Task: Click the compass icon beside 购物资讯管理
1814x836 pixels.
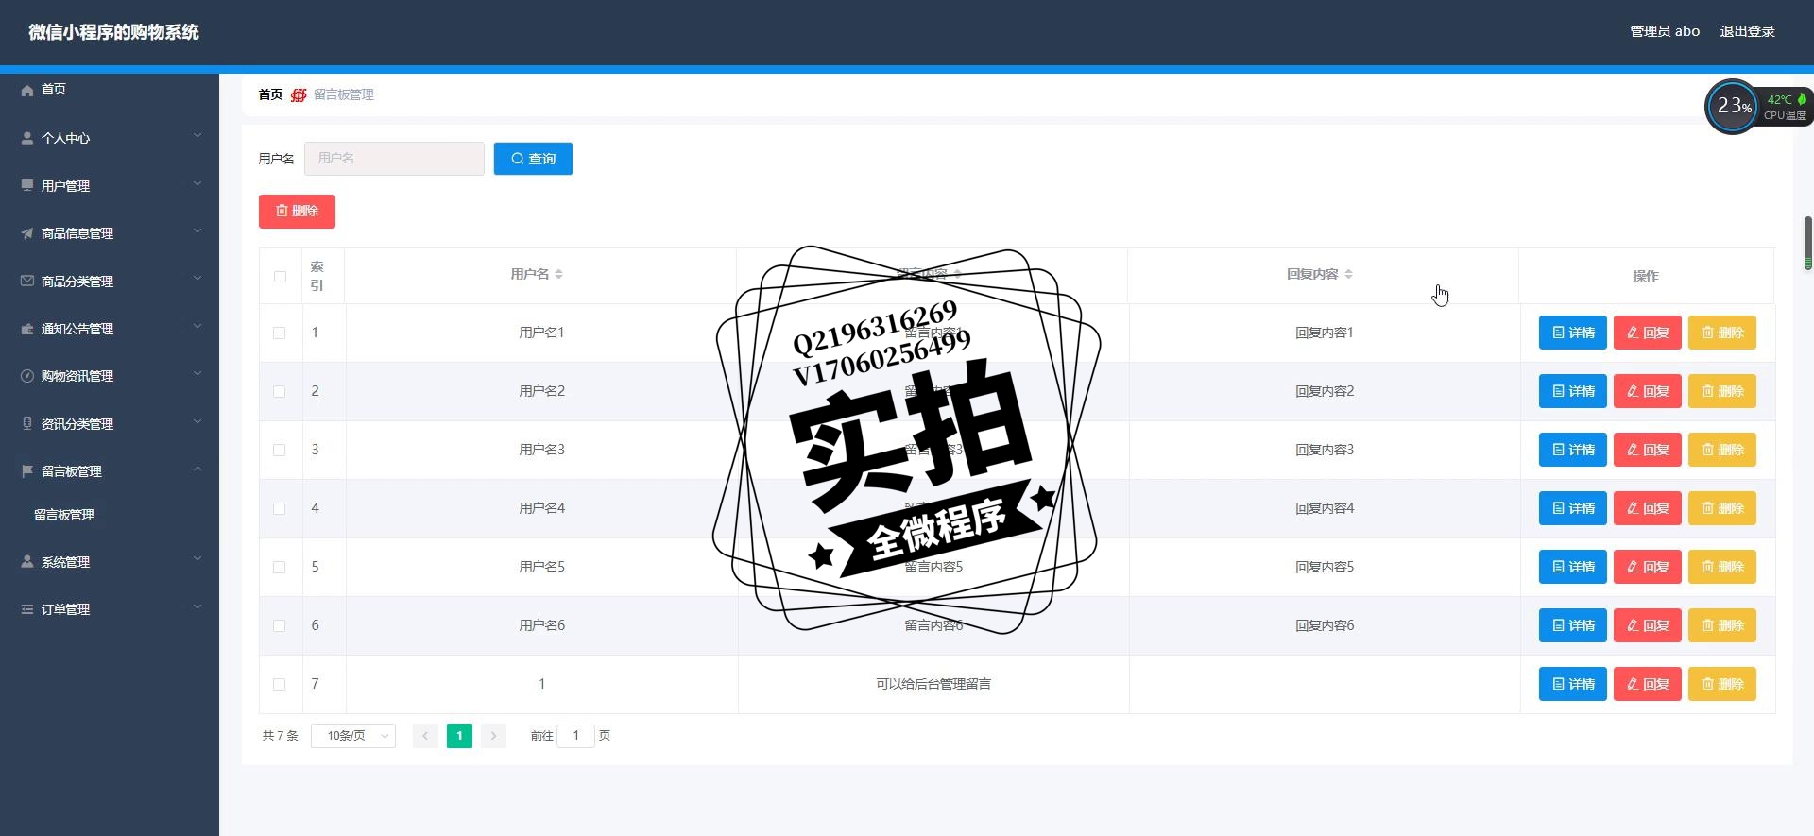Action: [27, 376]
